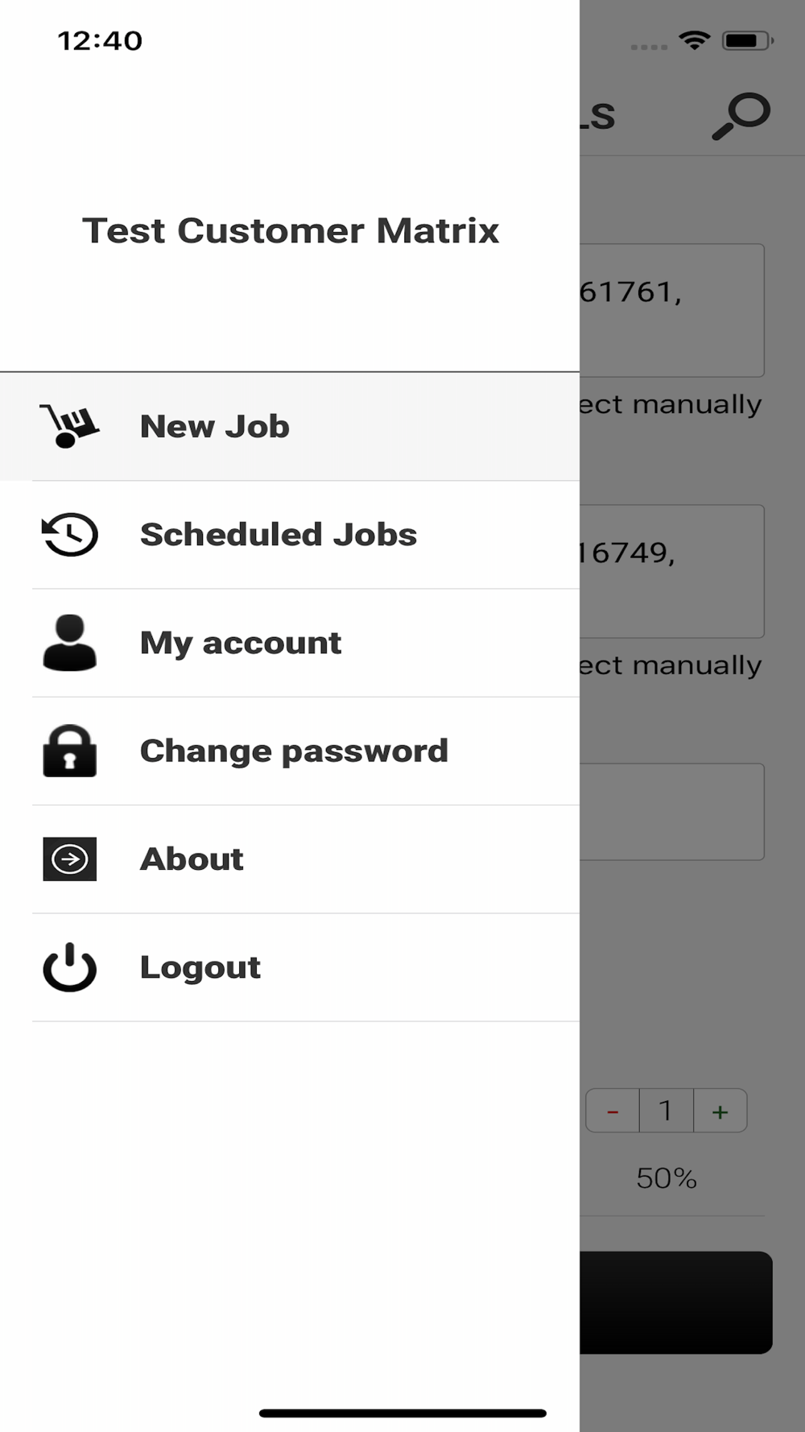Log out using the Logout label
This screenshot has height=1432, width=805.
tap(200, 967)
